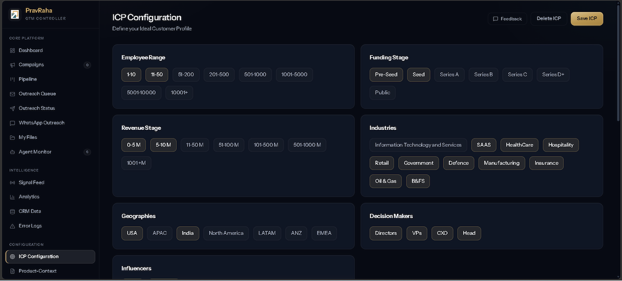Click the Outreach Queue envelope icon
This screenshot has width=622, height=281.
click(12, 94)
